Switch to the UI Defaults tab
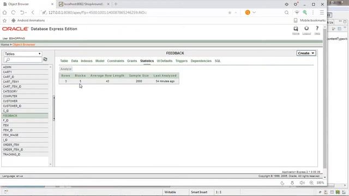The image size is (349, 196). pos(165,61)
